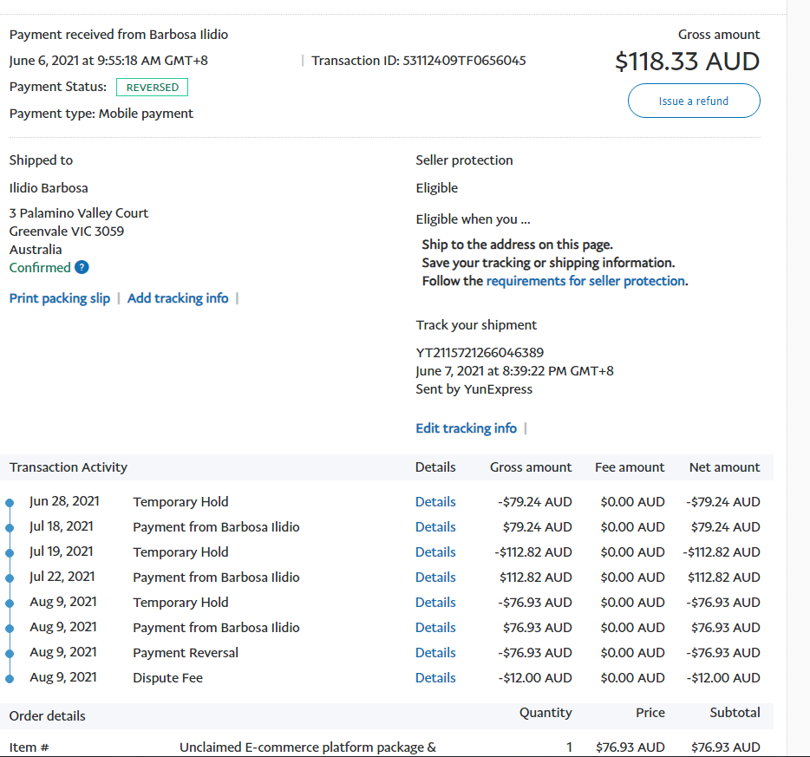Click the timeline dot for Jul 22, 2021

(10, 578)
